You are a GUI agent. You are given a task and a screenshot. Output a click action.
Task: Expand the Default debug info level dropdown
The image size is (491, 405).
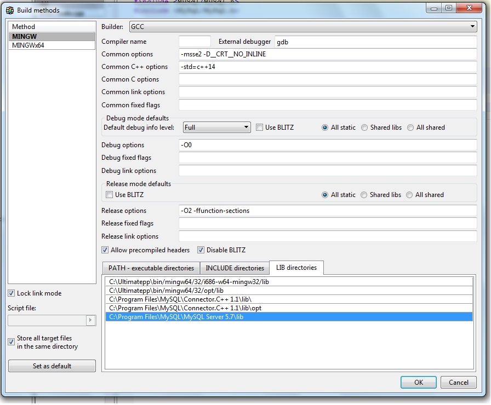click(x=216, y=128)
